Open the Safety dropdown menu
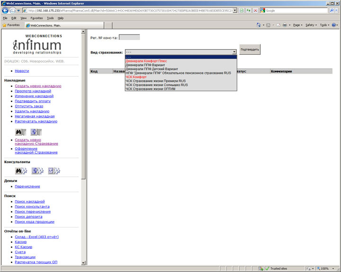The width and height of the screenshot is (341, 272). [x=311, y=25]
